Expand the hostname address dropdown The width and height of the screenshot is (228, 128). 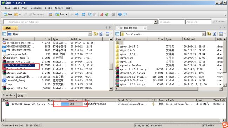tap(156, 22)
